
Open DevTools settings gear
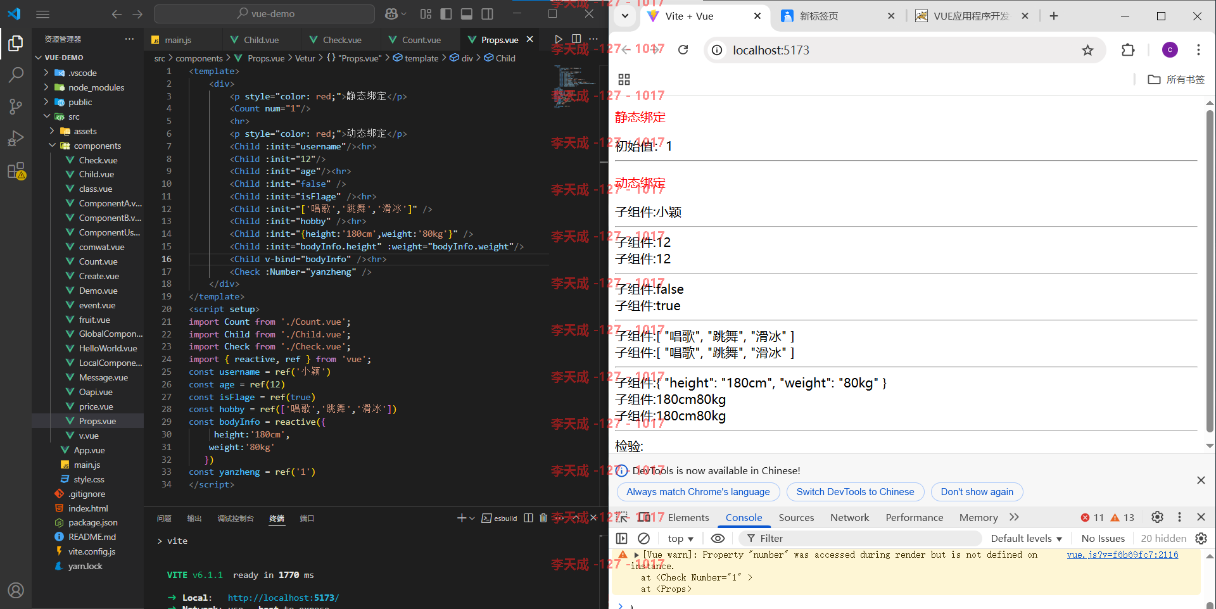[1157, 517]
